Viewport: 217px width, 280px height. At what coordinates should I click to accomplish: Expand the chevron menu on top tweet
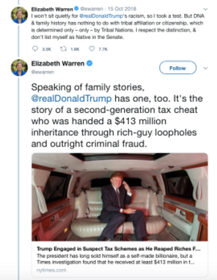click(x=205, y=9)
